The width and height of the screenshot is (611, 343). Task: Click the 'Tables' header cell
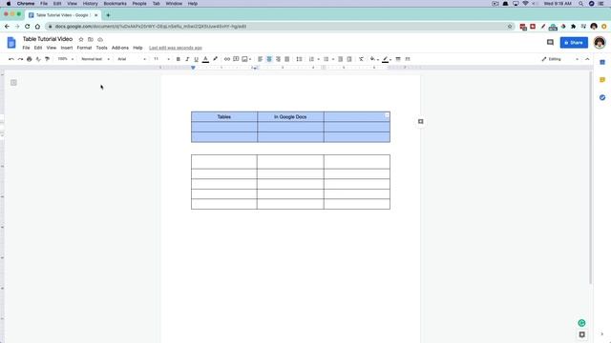point(224,116)
